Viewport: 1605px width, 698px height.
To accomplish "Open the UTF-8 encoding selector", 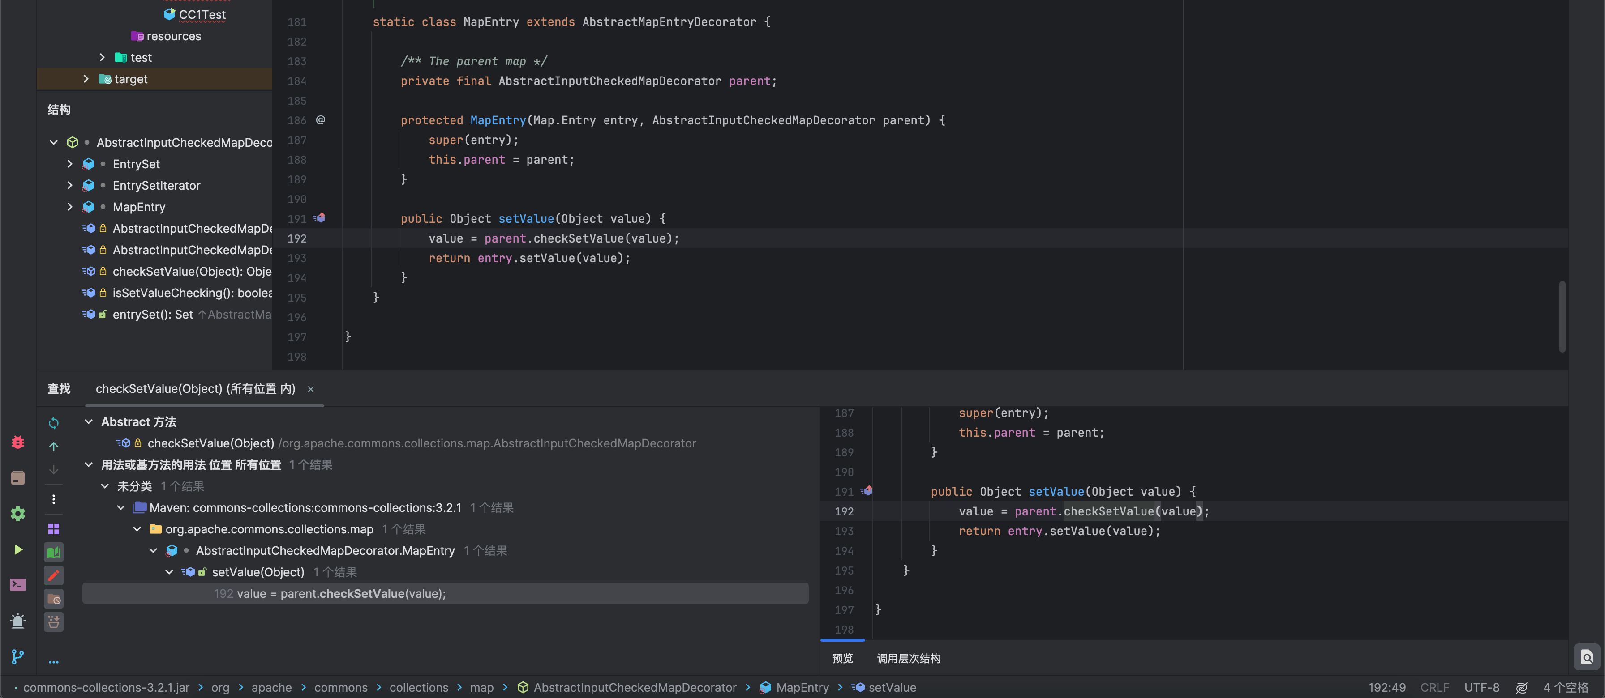I will [x=1481, y=687].
